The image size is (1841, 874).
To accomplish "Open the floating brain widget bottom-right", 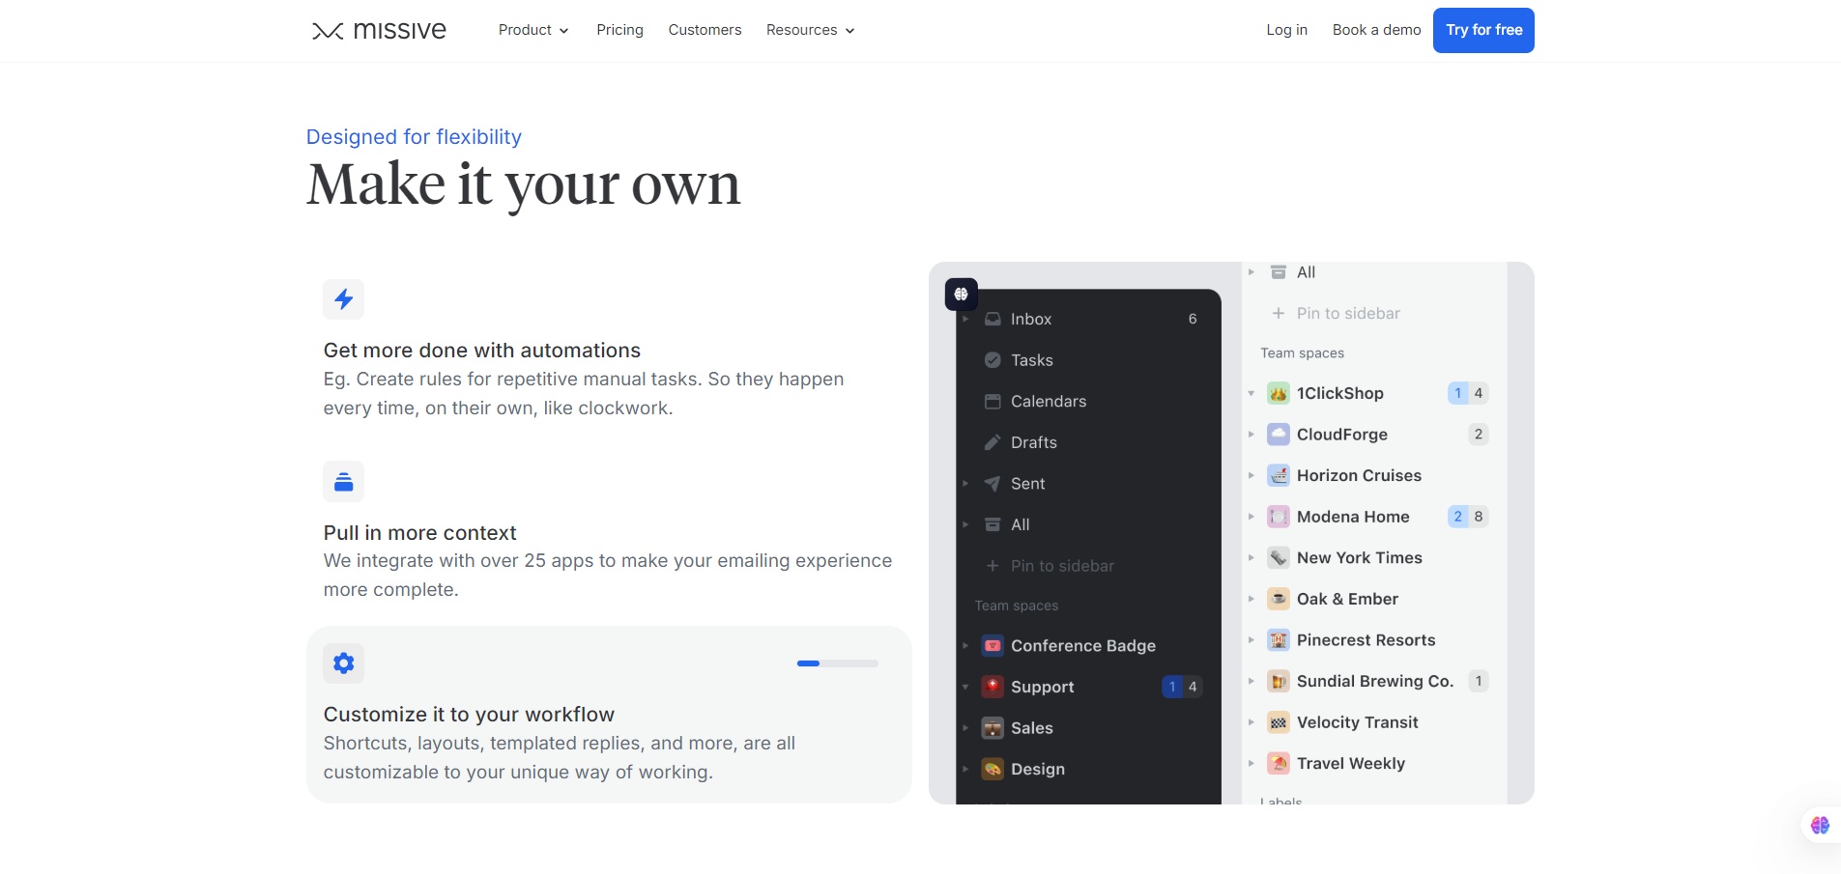I will (1820, 825).
